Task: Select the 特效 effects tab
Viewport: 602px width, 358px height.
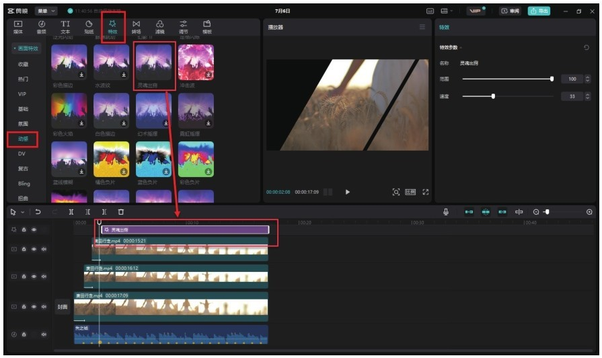Action: point(112,27)
